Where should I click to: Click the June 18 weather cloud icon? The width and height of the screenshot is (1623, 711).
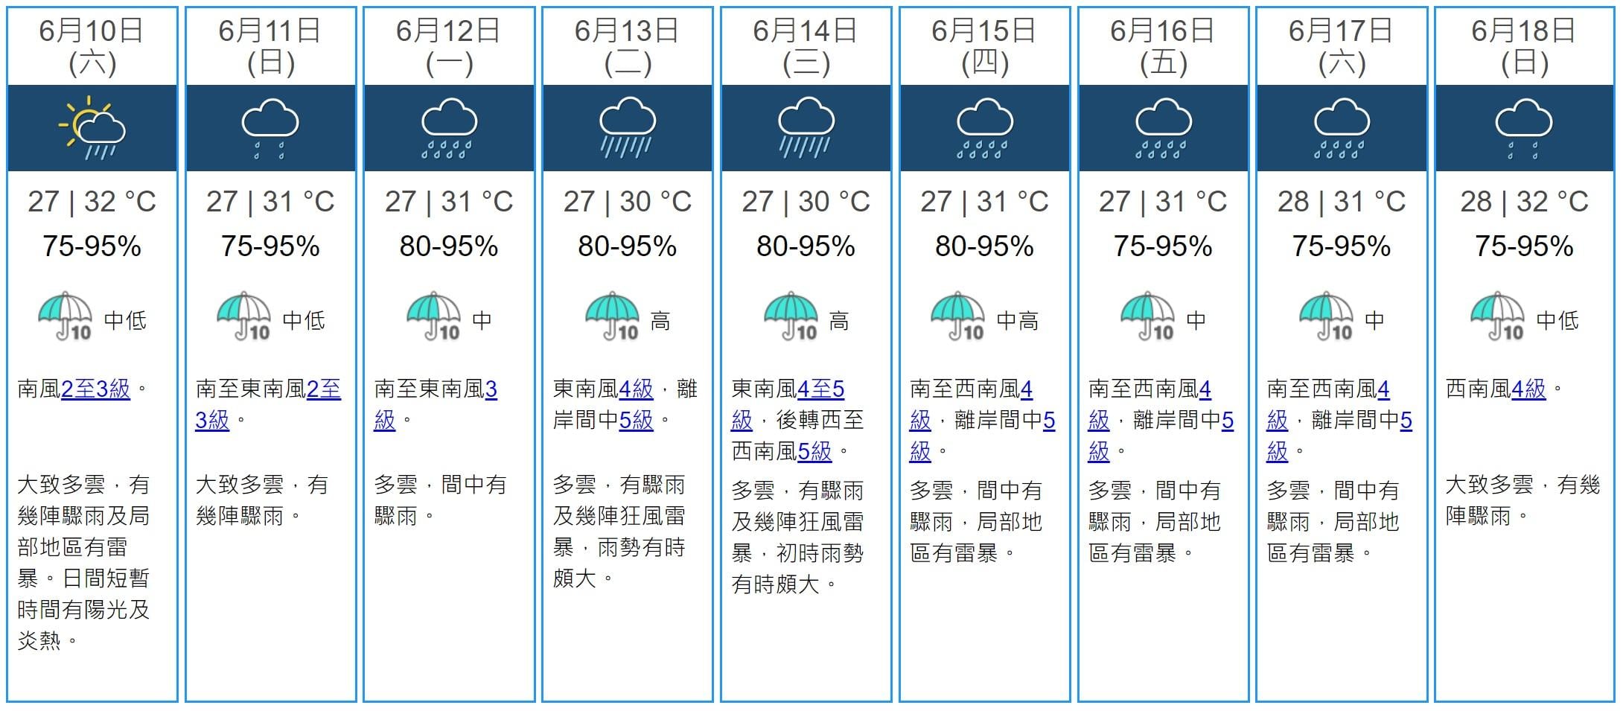(1523, 128)
